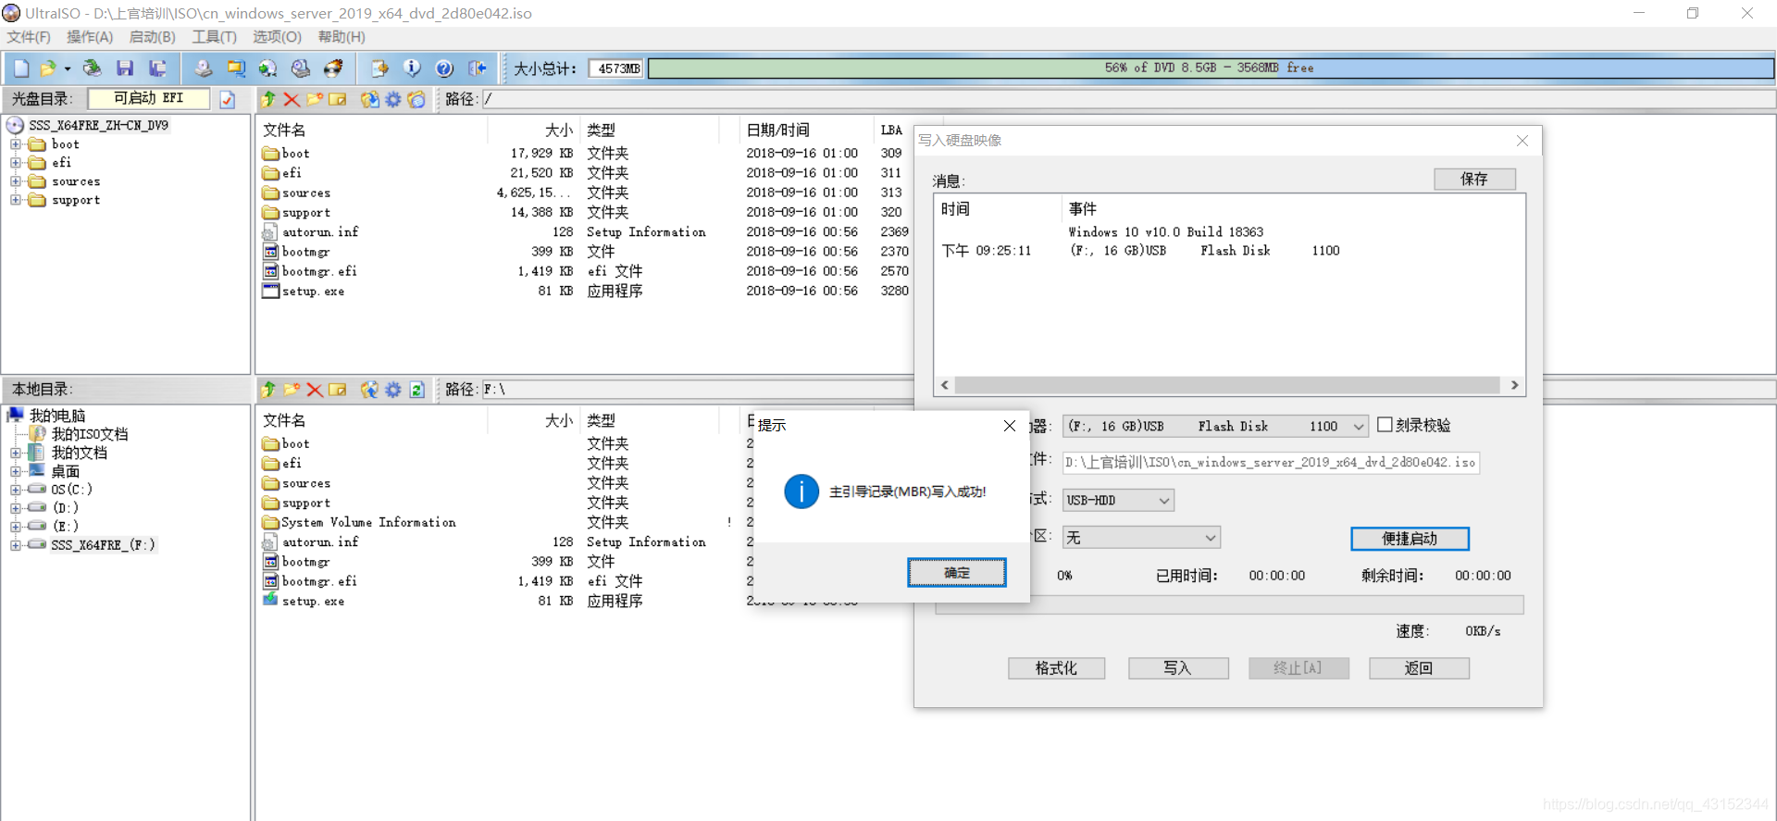Screen dimensions: 1777x821
Task: Click the boot info icon beside 可启动 EFI
Action: pyautogui.click(x=228, y=99)
